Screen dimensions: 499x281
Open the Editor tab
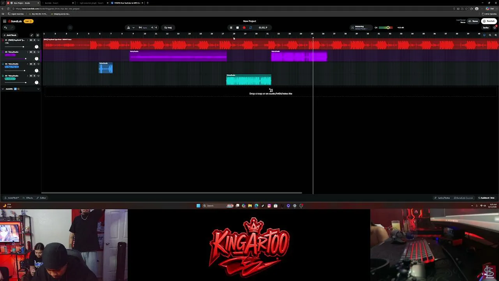pyautogui.click(x=41, y=198)
